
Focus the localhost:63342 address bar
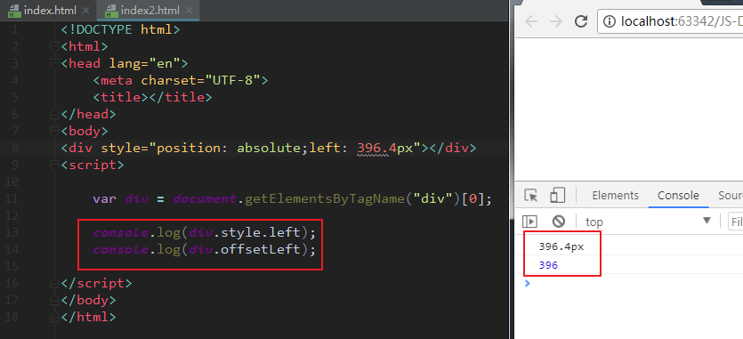671,21
